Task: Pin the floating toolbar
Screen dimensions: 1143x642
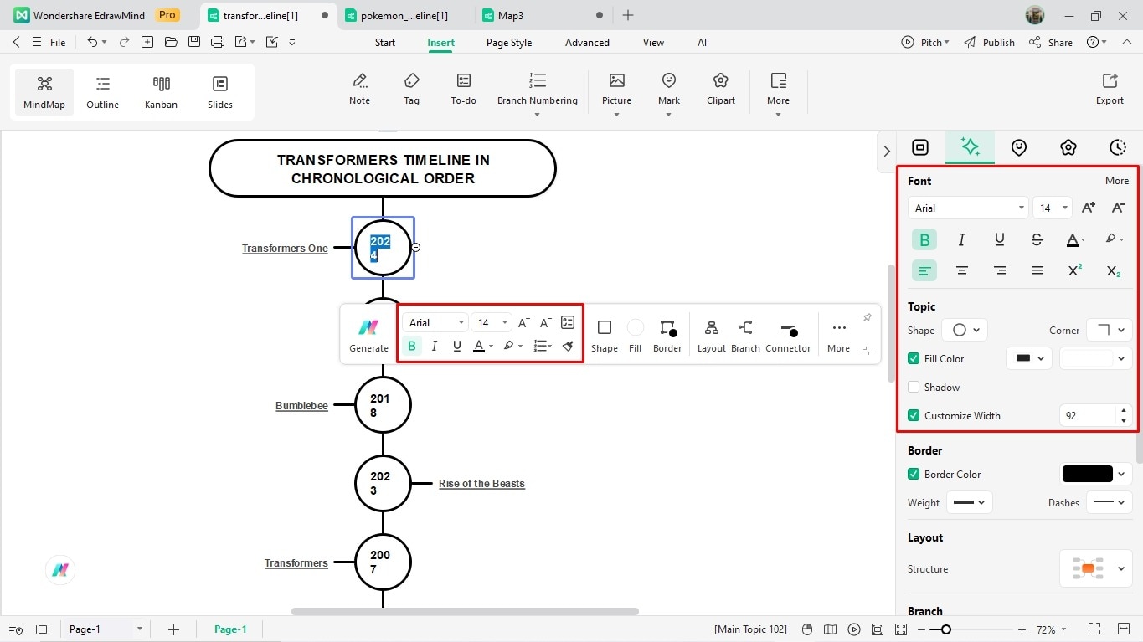Action: click(x=867, y=317)
